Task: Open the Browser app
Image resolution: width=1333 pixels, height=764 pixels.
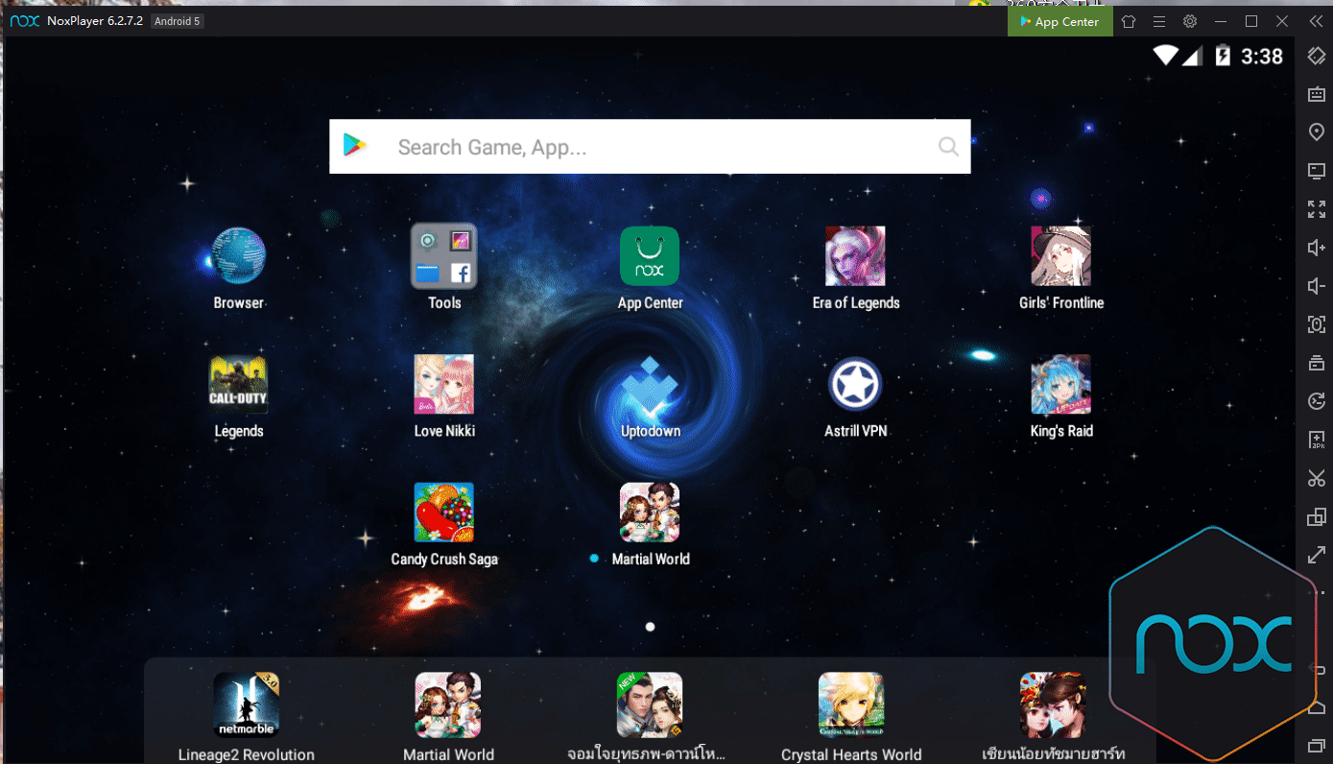Action: click(238, 256)
